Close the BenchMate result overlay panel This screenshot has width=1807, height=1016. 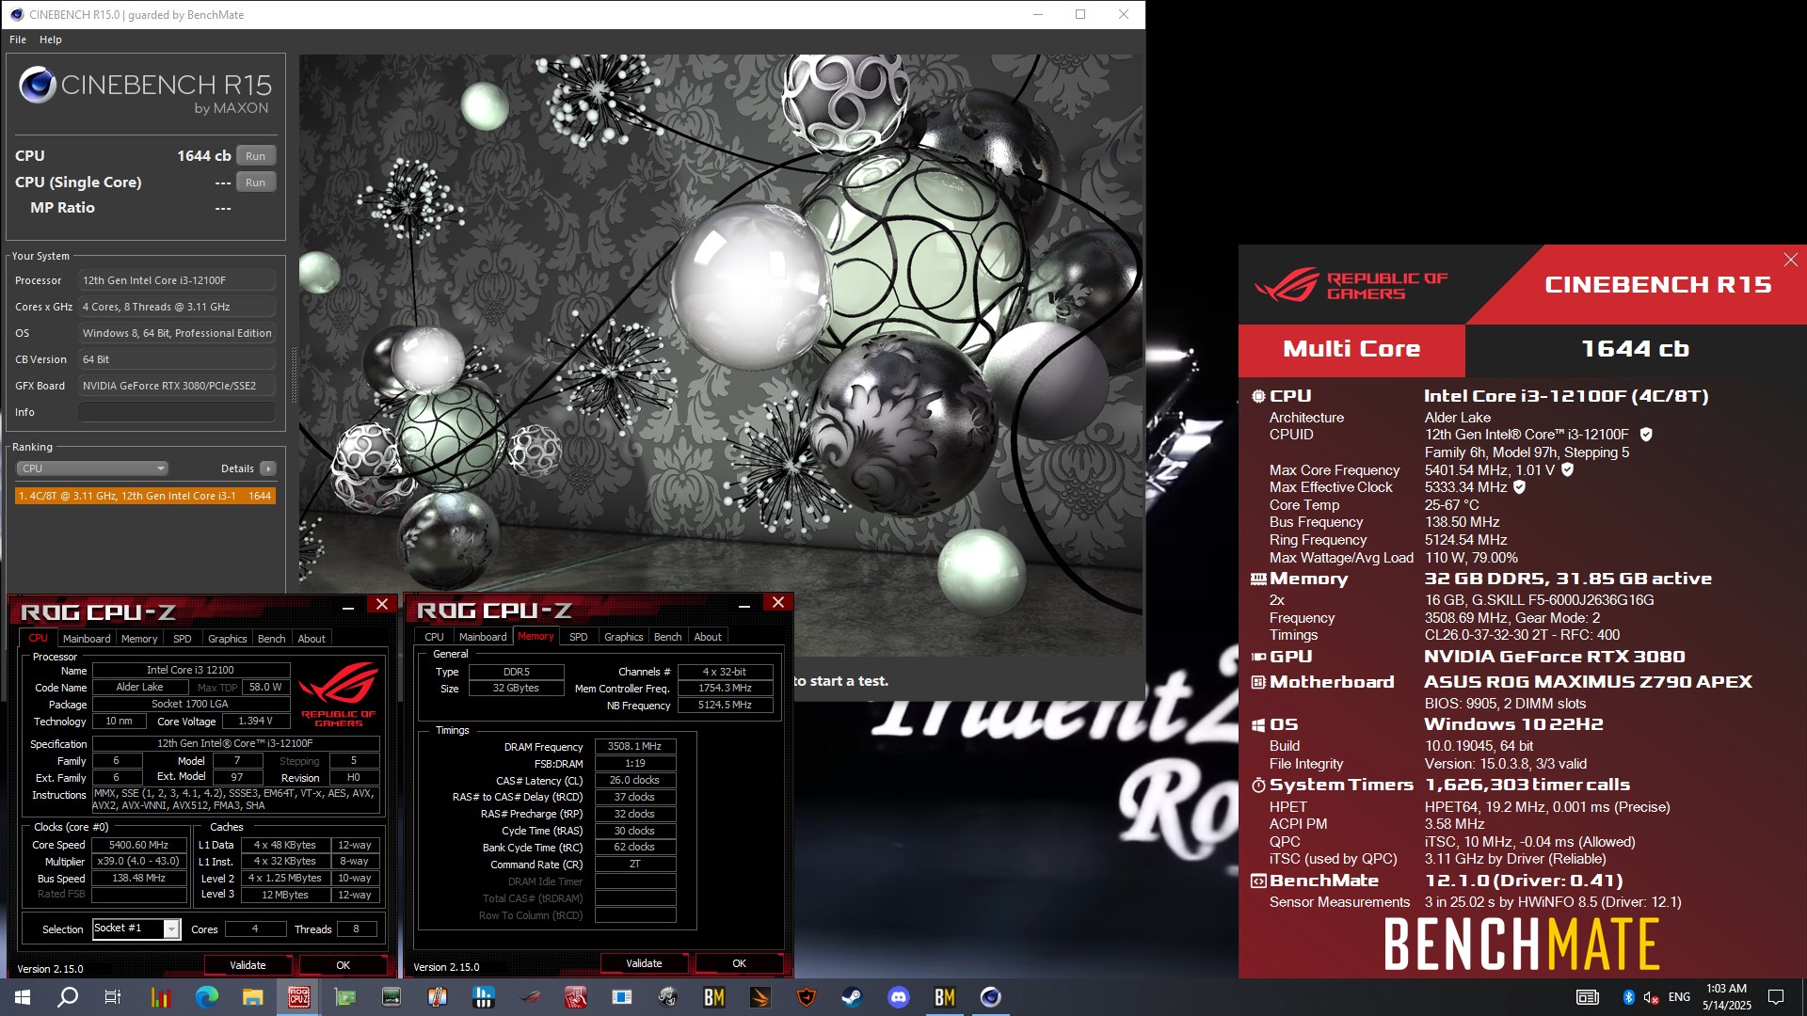[x=1790, y=260]
